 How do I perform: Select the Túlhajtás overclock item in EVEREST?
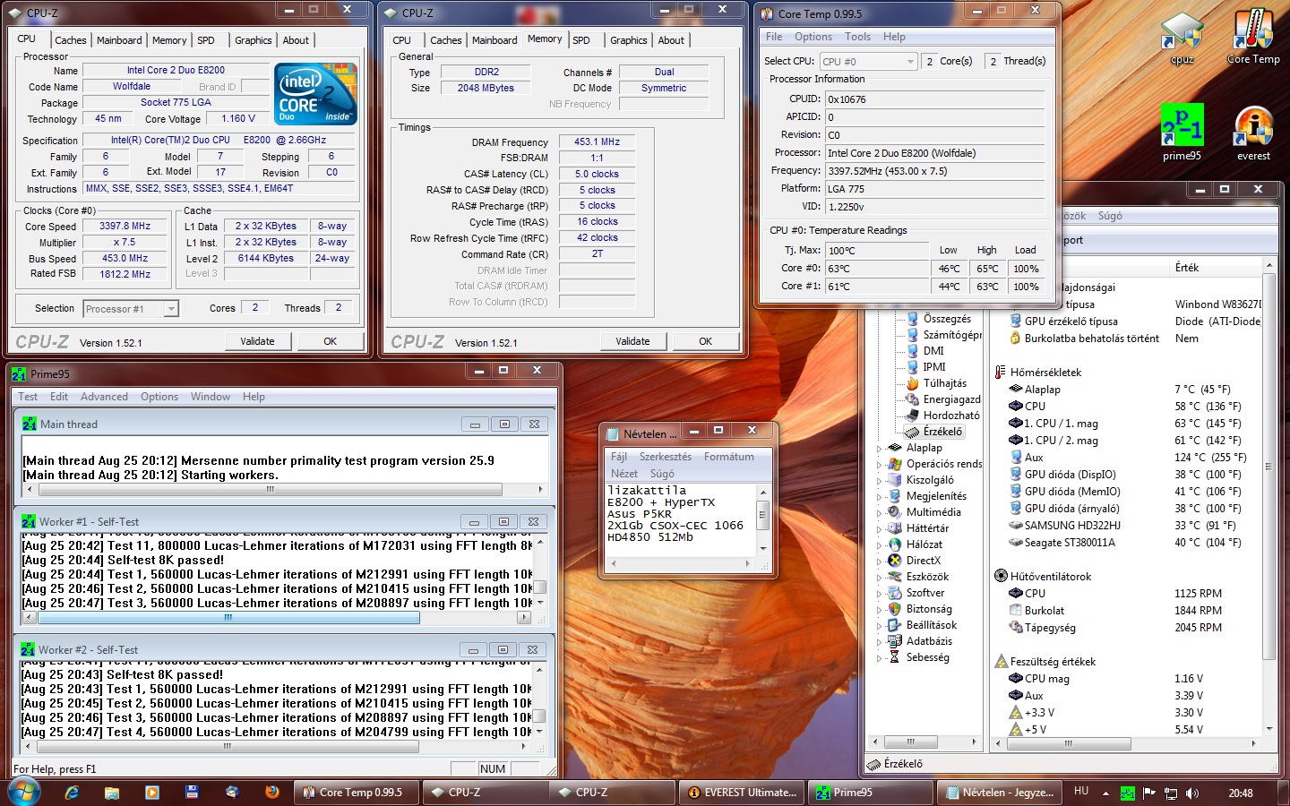[944, 383]
